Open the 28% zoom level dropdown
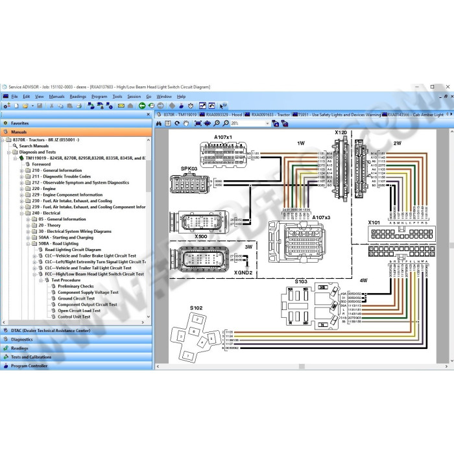The width and height of the screenshot is (454, 454). click(267, 124)
